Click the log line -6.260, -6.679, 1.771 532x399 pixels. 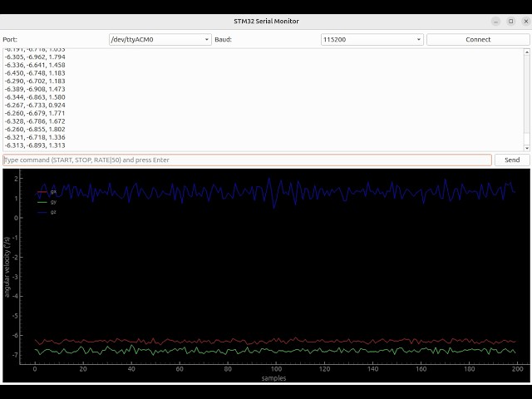[x=35, y=113]
